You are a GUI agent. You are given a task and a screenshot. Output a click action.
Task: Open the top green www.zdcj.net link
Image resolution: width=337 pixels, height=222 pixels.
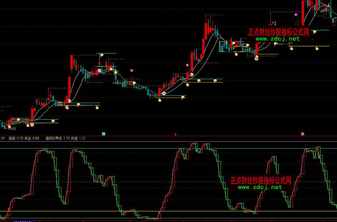click(277, 39)
